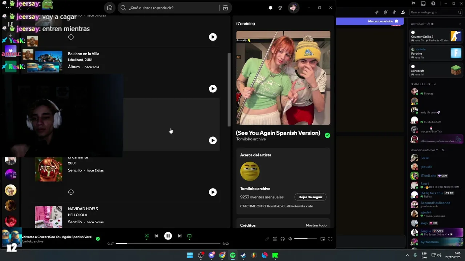Skip to the previous track
This screenshot has height=261, width=465.
pyautogui.click(x=156, y=236)
